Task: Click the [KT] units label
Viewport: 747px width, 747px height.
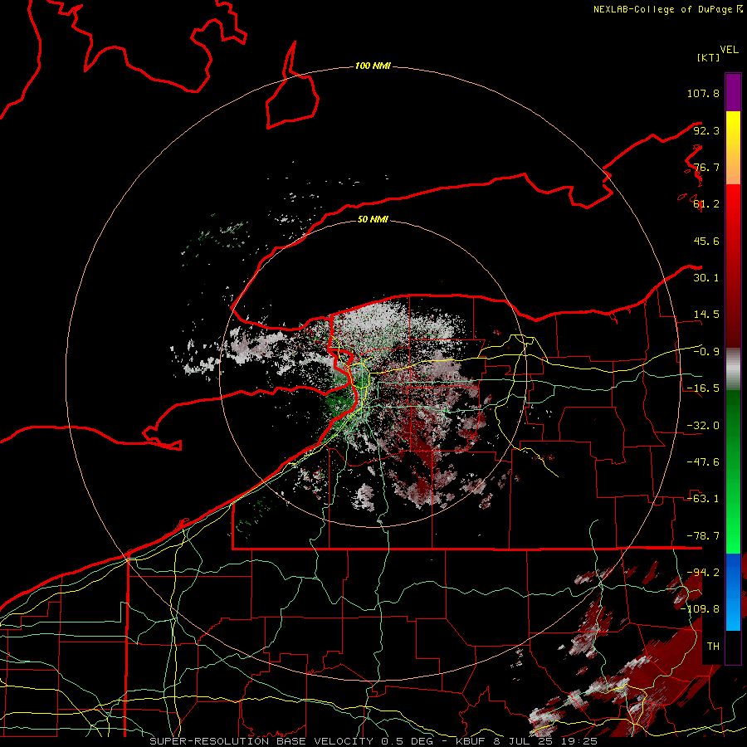Action: click(x=708, y=57)
